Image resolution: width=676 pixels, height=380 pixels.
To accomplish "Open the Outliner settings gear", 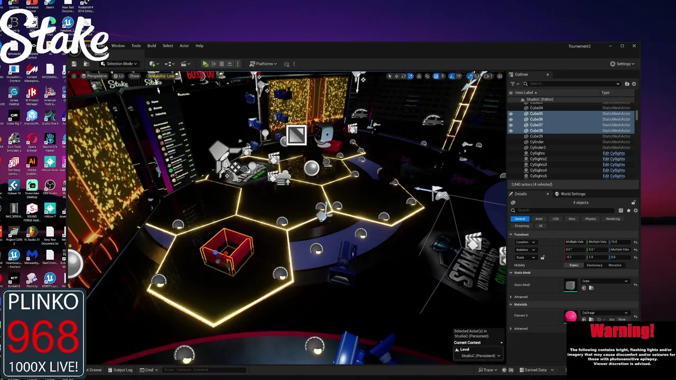I will 634,84.
